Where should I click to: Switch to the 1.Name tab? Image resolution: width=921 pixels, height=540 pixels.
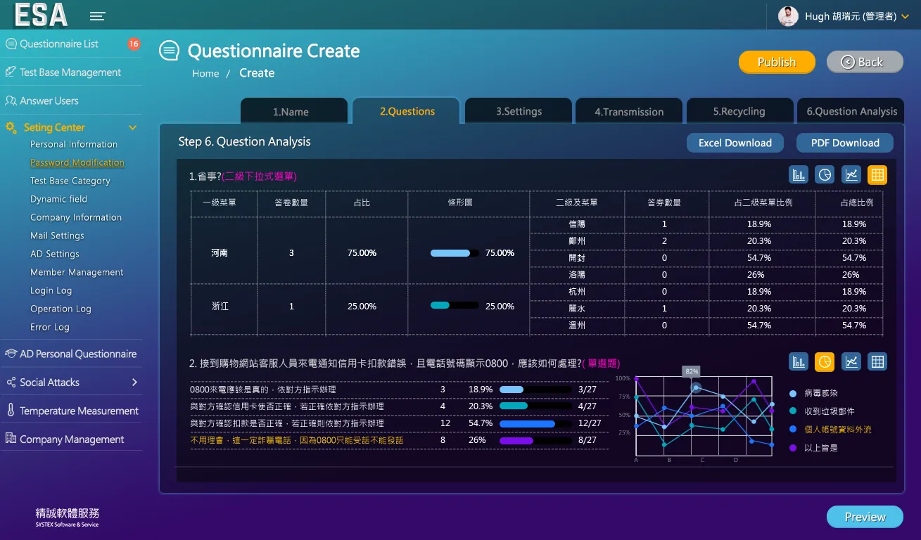click(294, 111)
